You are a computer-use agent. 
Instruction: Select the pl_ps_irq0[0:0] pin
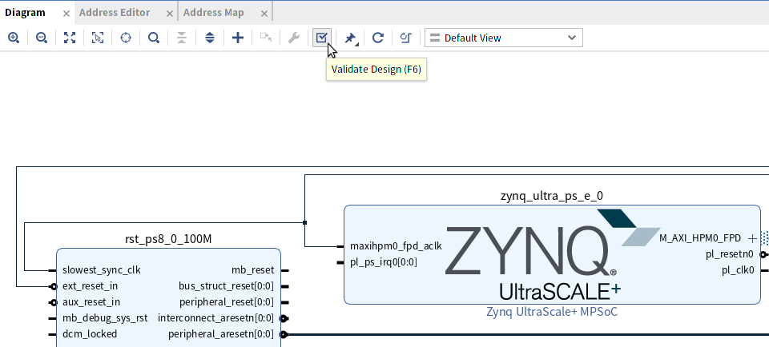coord(384,262)
